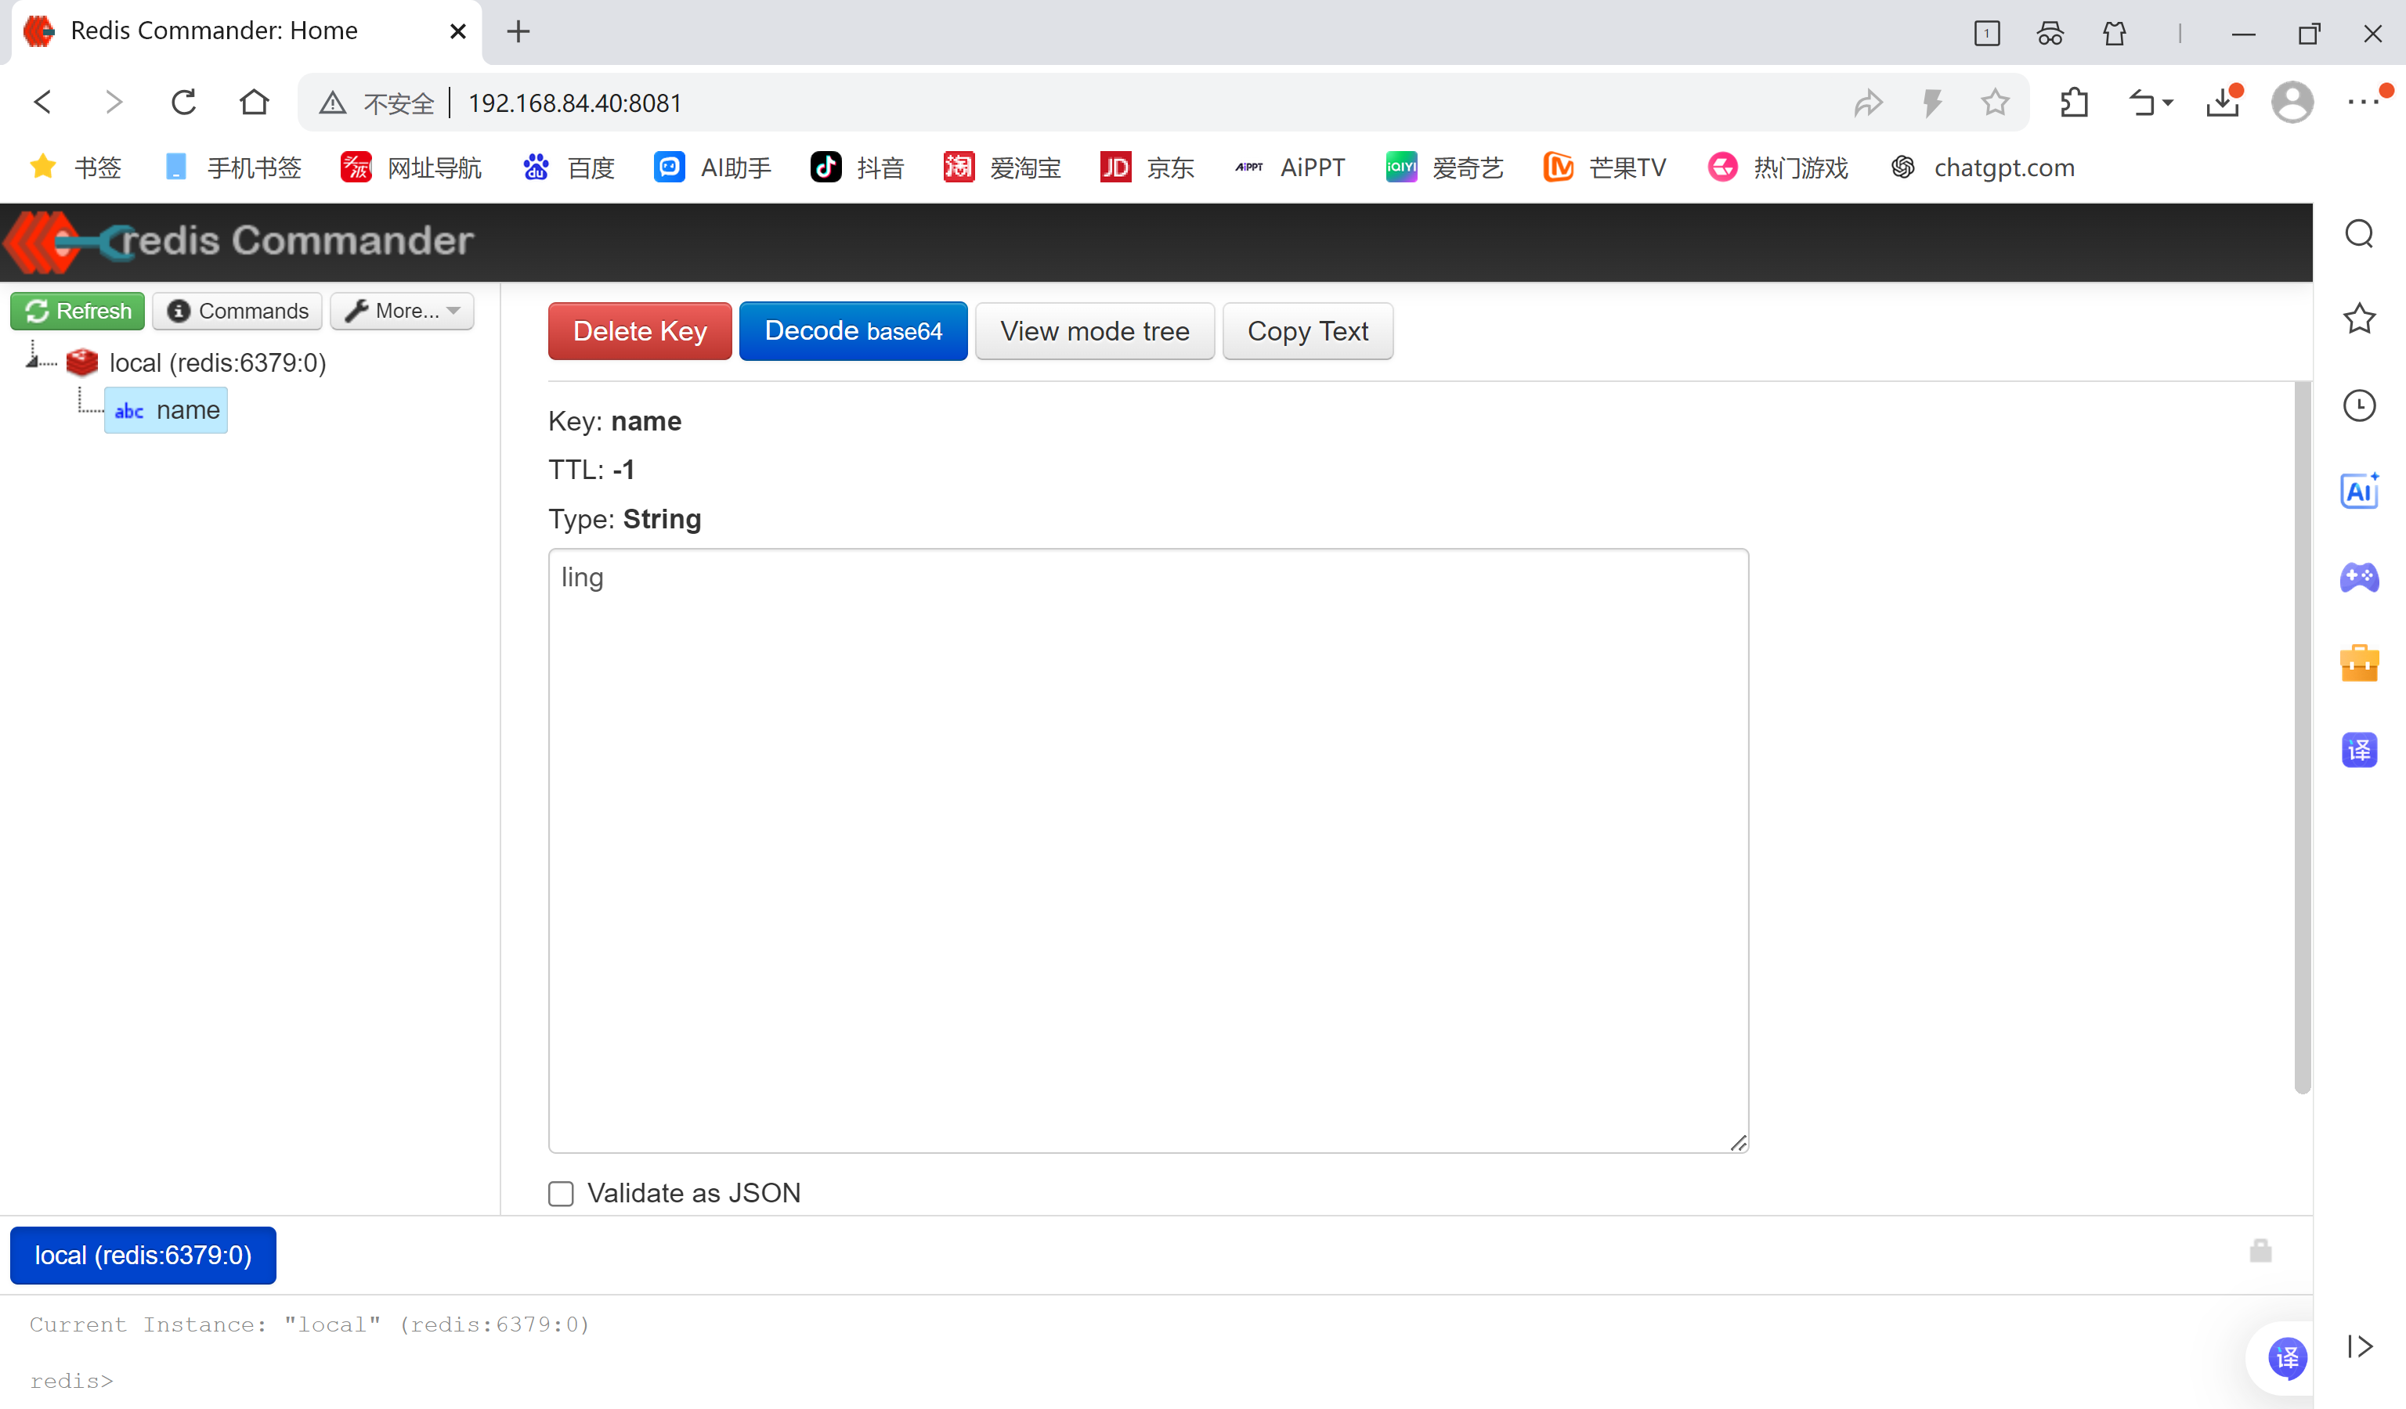The image size is (2406, 1409).
Task: Click the lock icon above the console
Action: pos(2261,1249)
